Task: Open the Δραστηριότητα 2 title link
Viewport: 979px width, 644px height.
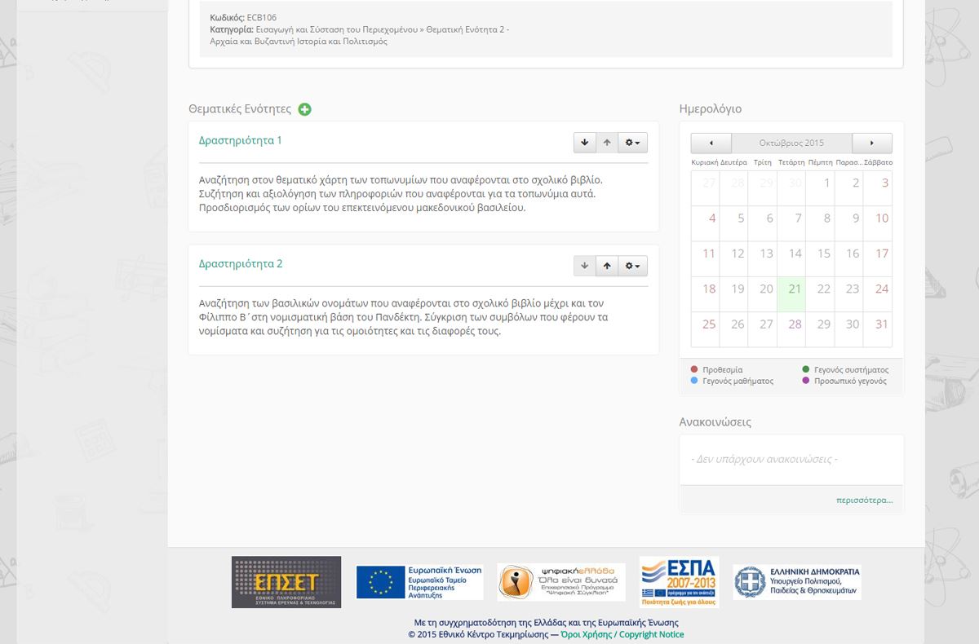Action: click(x=241, y=264)
